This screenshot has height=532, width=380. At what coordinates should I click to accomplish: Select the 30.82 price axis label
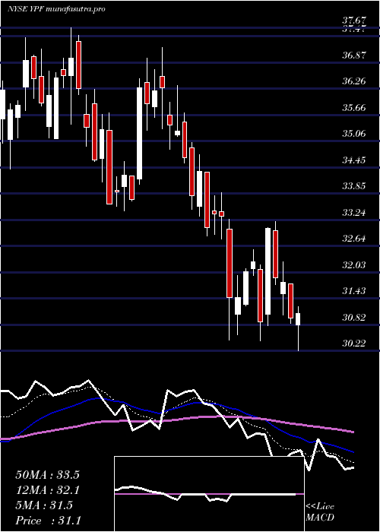[355, 318]
